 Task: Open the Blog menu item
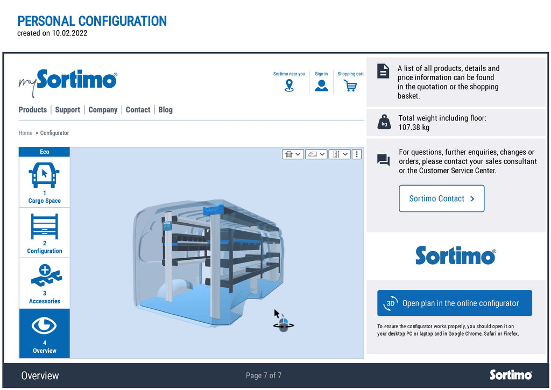click(x=166, y=110)
